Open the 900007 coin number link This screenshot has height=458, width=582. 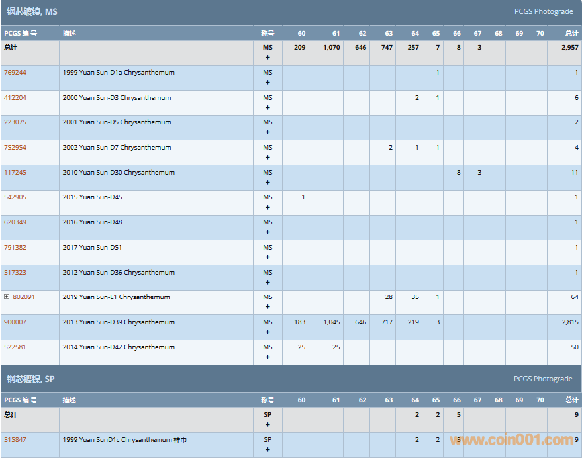[x=15, y=322]
